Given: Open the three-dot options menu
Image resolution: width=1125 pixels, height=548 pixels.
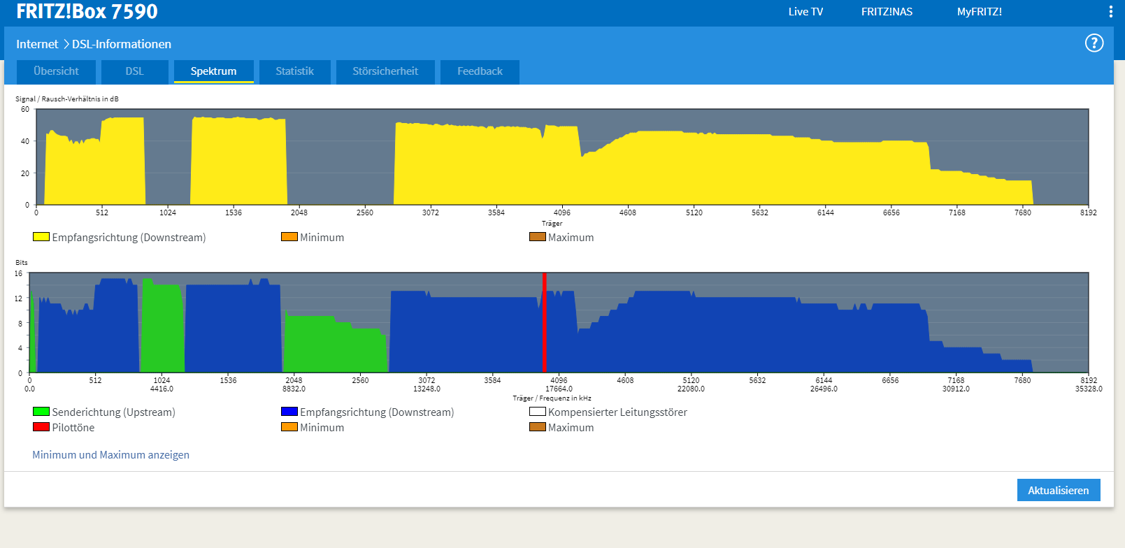Looking at the screenshot, I should 1111,11.
